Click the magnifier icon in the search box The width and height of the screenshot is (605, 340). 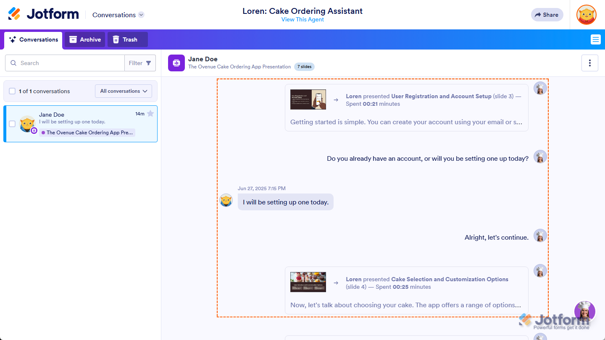(x=14, y=63)
